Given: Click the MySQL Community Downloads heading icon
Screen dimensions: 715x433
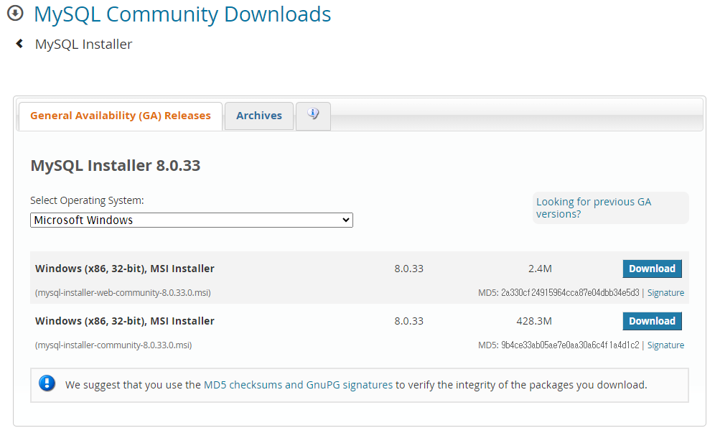Looking at the screenshot, I should click(14, 14).
